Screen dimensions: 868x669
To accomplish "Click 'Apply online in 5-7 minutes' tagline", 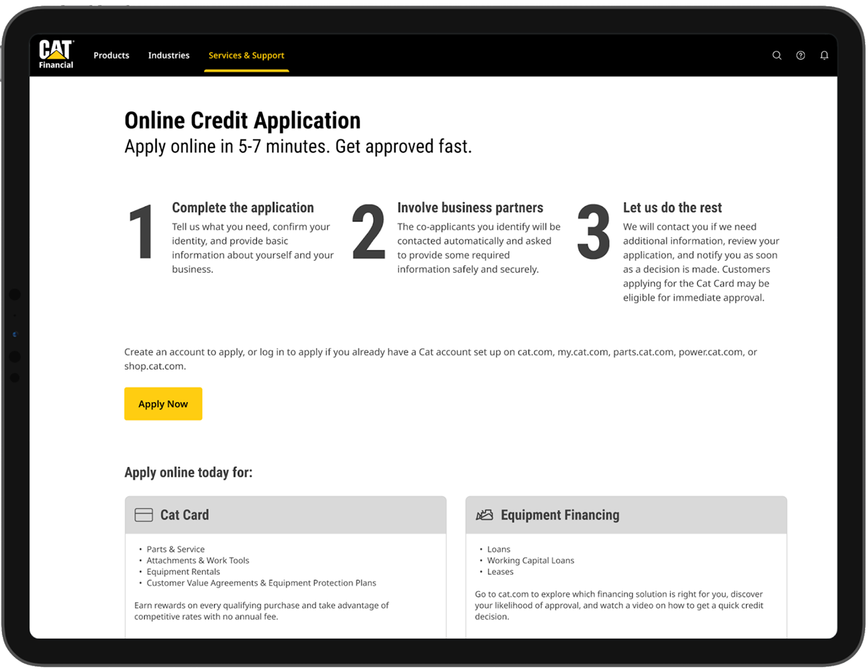I will coord(298,146).
